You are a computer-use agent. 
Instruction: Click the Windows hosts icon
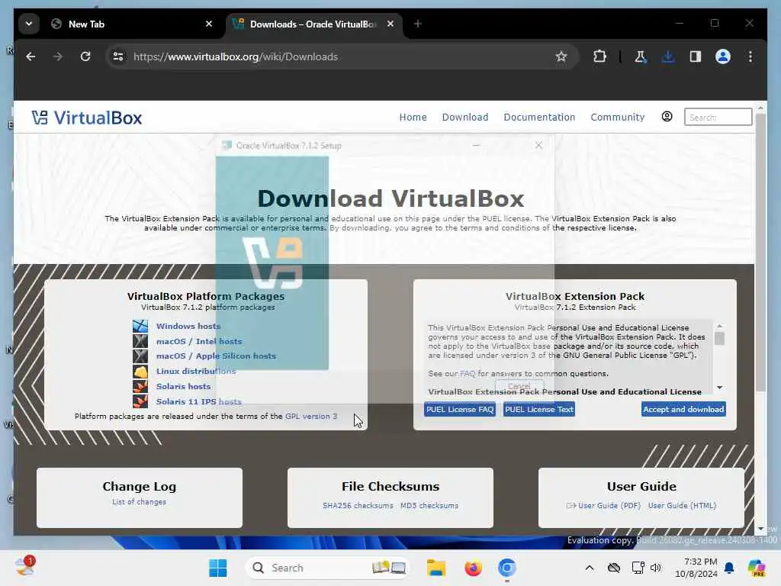(x=140, y=326)
